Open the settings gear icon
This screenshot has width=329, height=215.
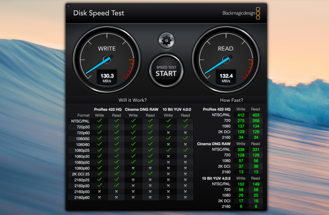pyautogui.click(x=167, y=40)
